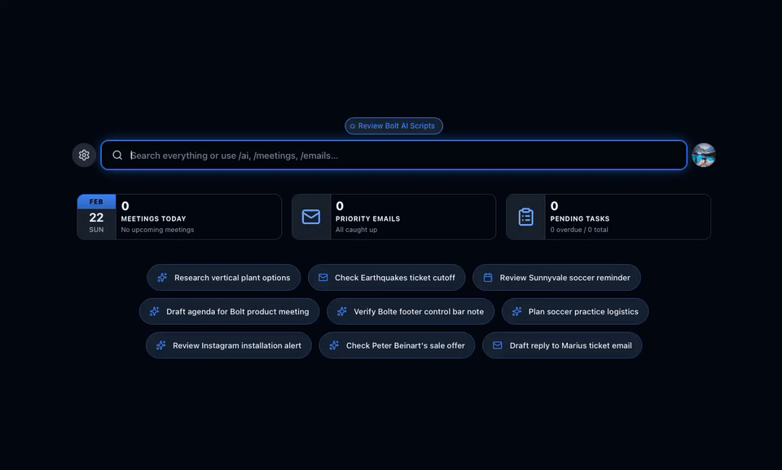Click envelope icon on Check Earthquakes ticket cutoff
The height and width of the screenshot is (470, 782).
[x=323, y=278]
